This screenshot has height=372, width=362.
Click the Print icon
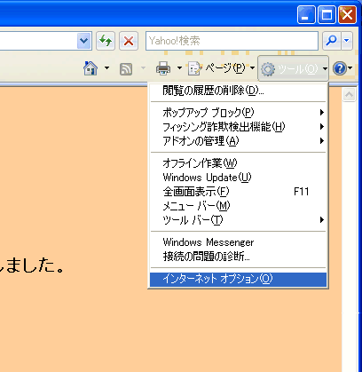click(163, 68)
